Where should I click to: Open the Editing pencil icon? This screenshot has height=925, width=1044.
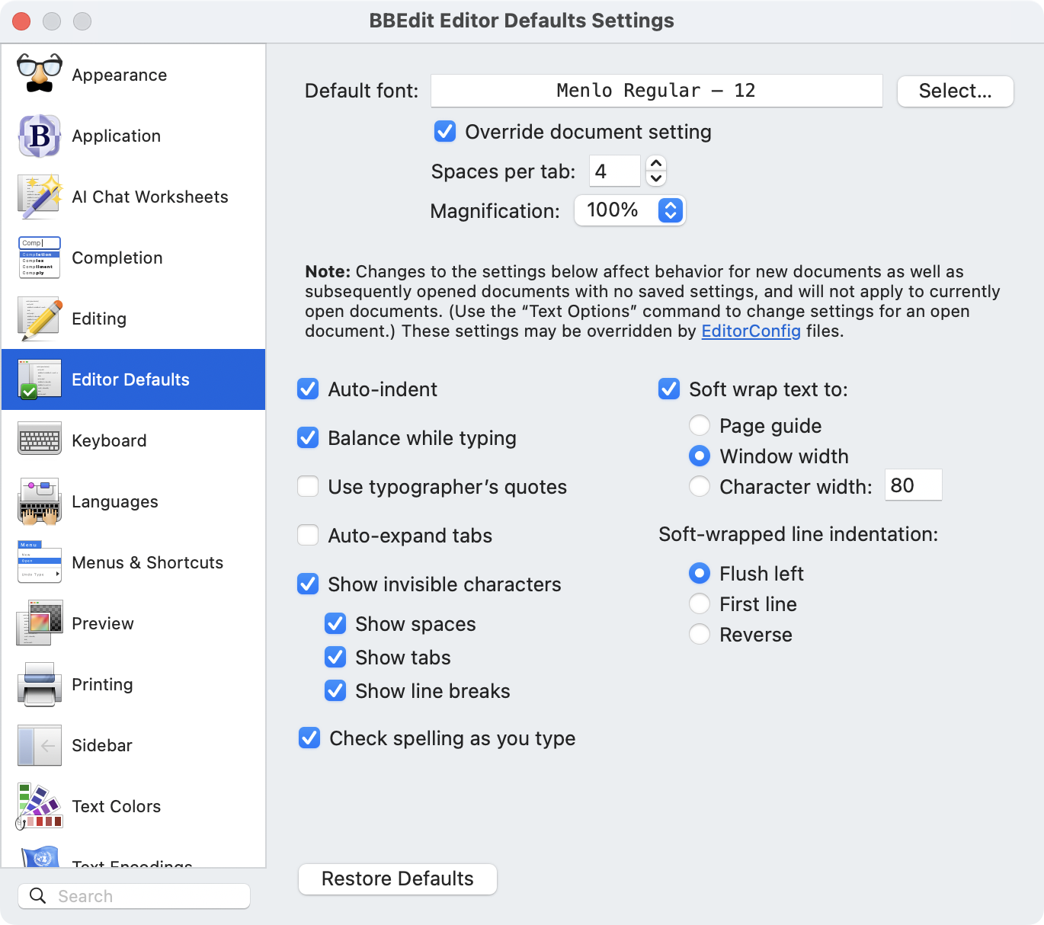click(x=40, y=318)
